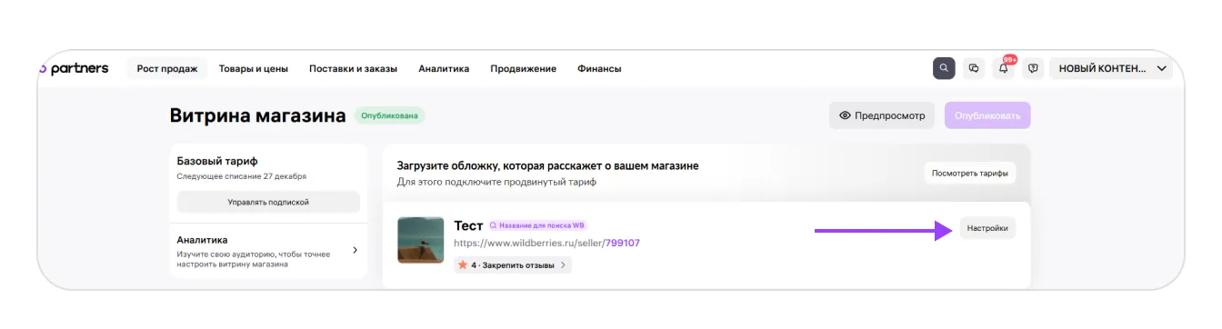Click the Опубликована status badge
This screenshot has width=1222, height=329.
(391, 115)
